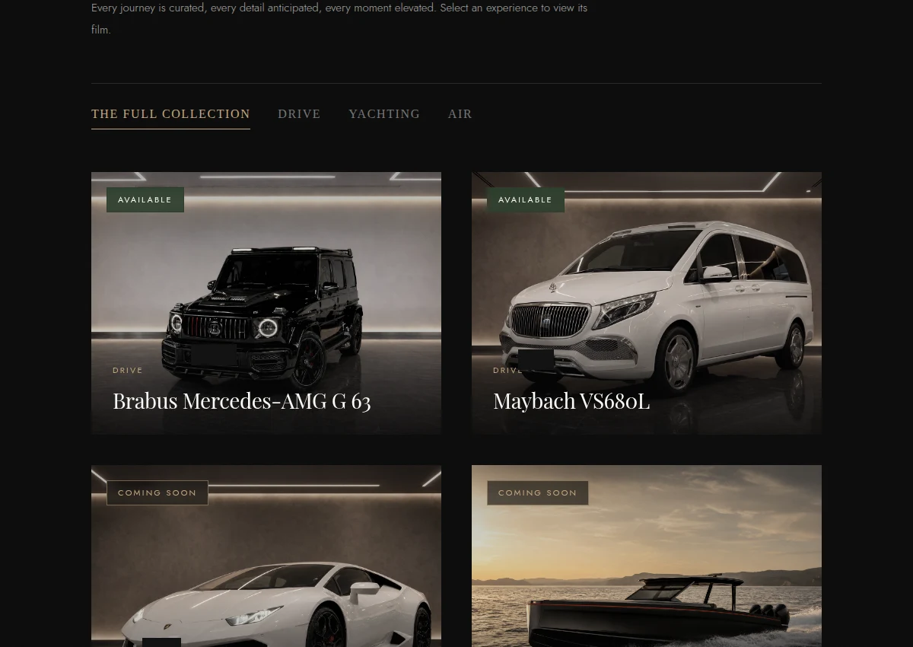Open the yacht coming soon card

click(x=647, y=556)
